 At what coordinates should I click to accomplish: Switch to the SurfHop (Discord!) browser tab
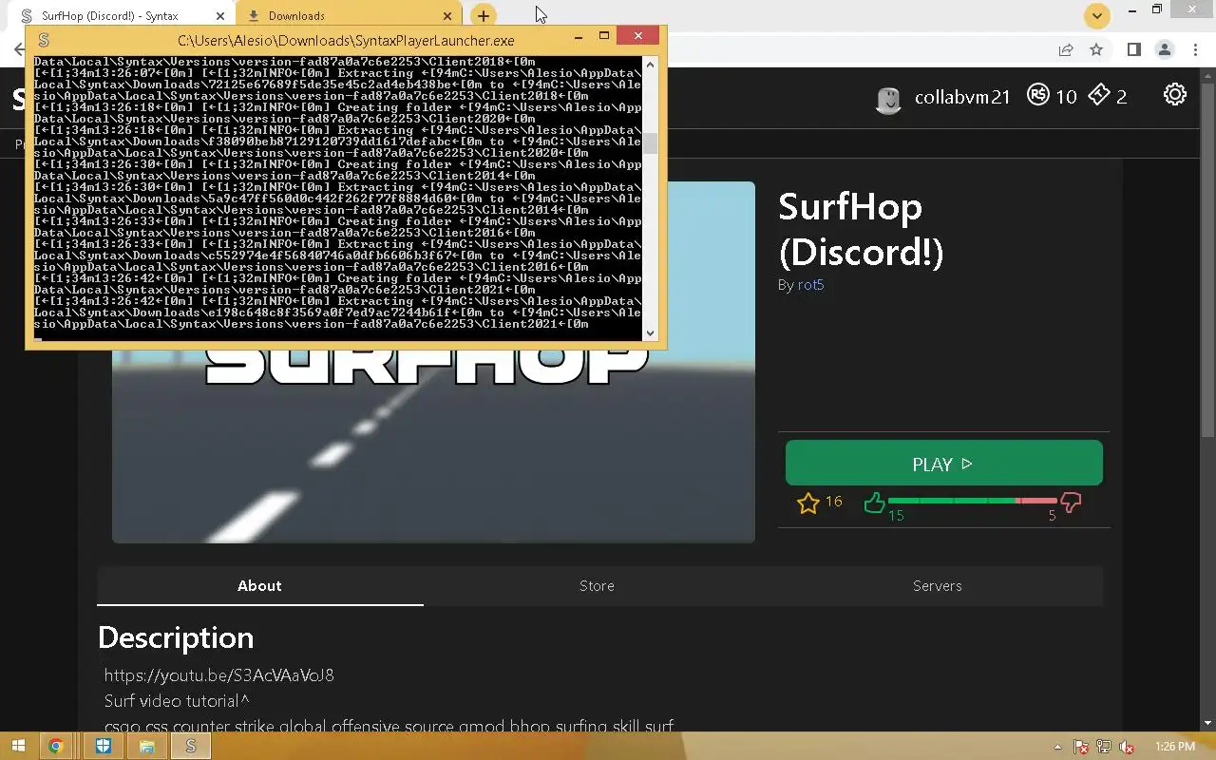[x=123, y=16]
